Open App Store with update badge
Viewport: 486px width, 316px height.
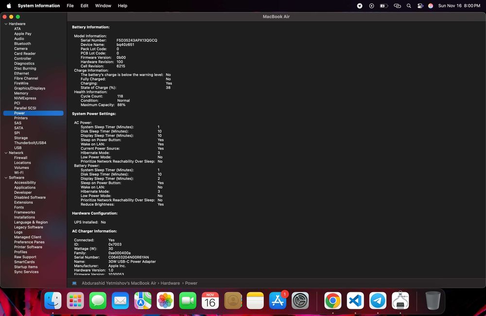tap(278, 300)
